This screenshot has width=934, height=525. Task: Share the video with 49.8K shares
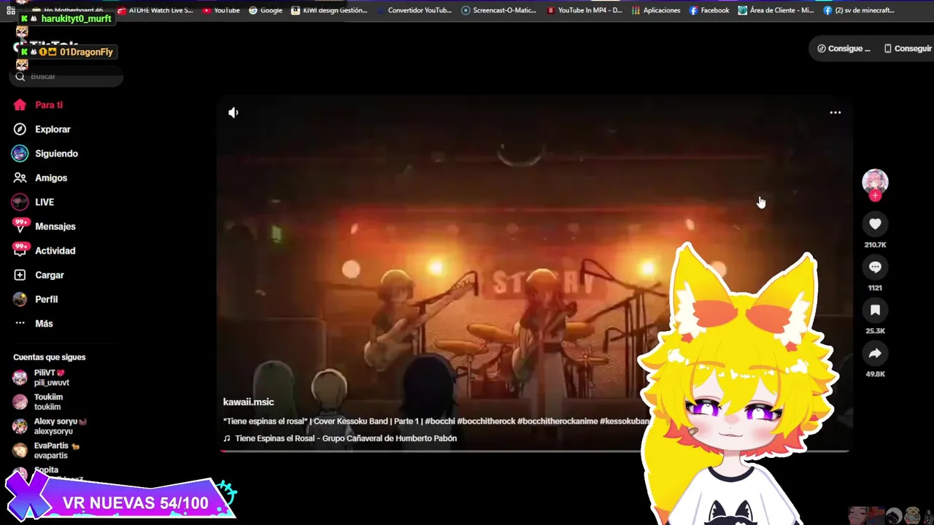tap(875, 354)
